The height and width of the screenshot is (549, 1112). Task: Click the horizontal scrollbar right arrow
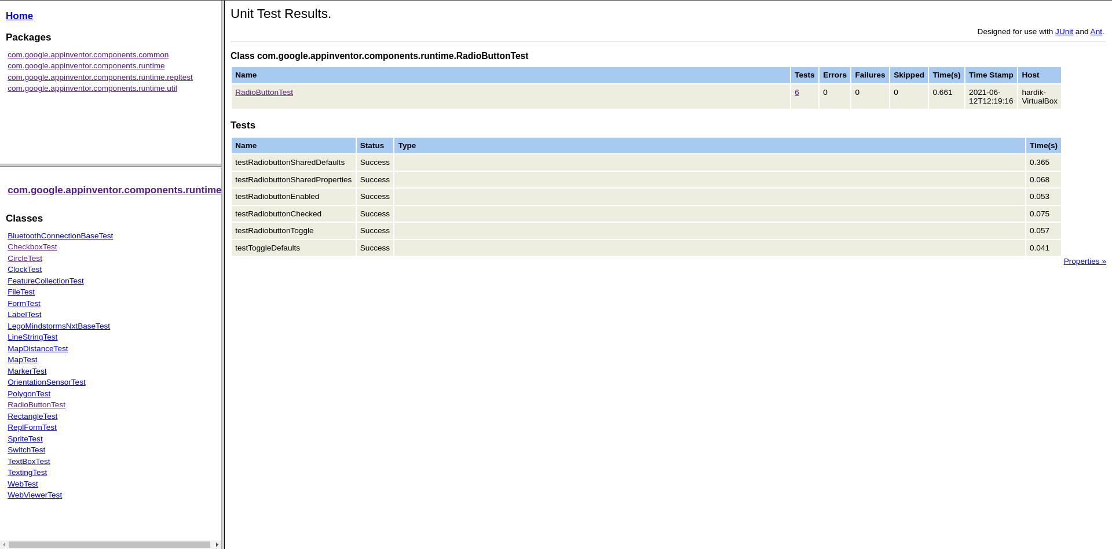tap(217, 544)
